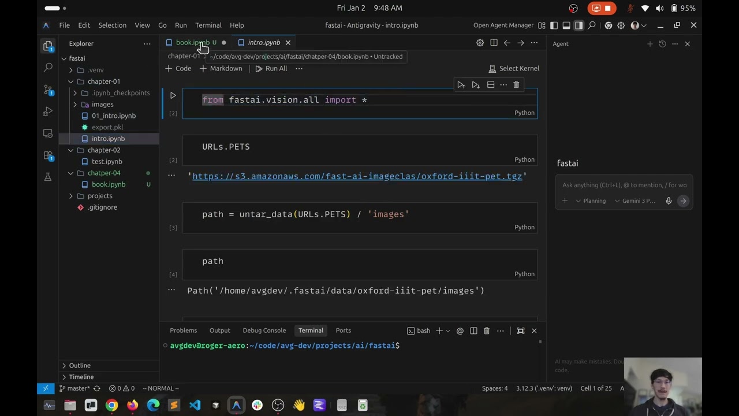Collapse the fastai root folder
The width and height of the screenshot is (739, 416).
tap(64, 58)
